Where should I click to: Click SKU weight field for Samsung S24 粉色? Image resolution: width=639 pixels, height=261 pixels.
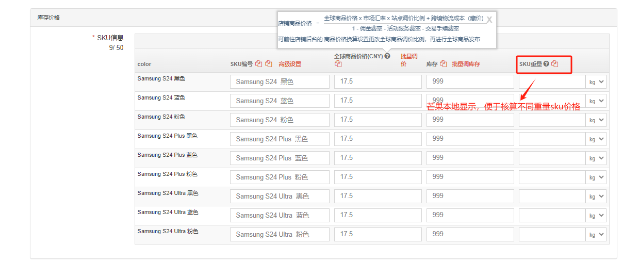[x=552, y=120]
